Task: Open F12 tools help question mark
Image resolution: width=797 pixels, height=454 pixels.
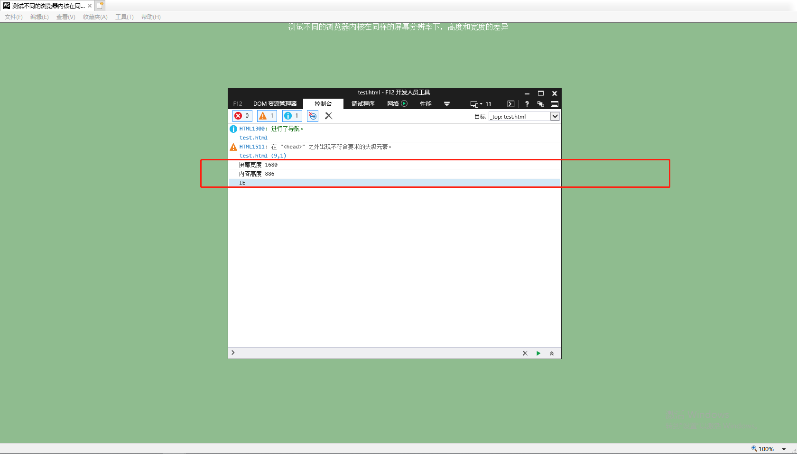Action: [527, 104]
